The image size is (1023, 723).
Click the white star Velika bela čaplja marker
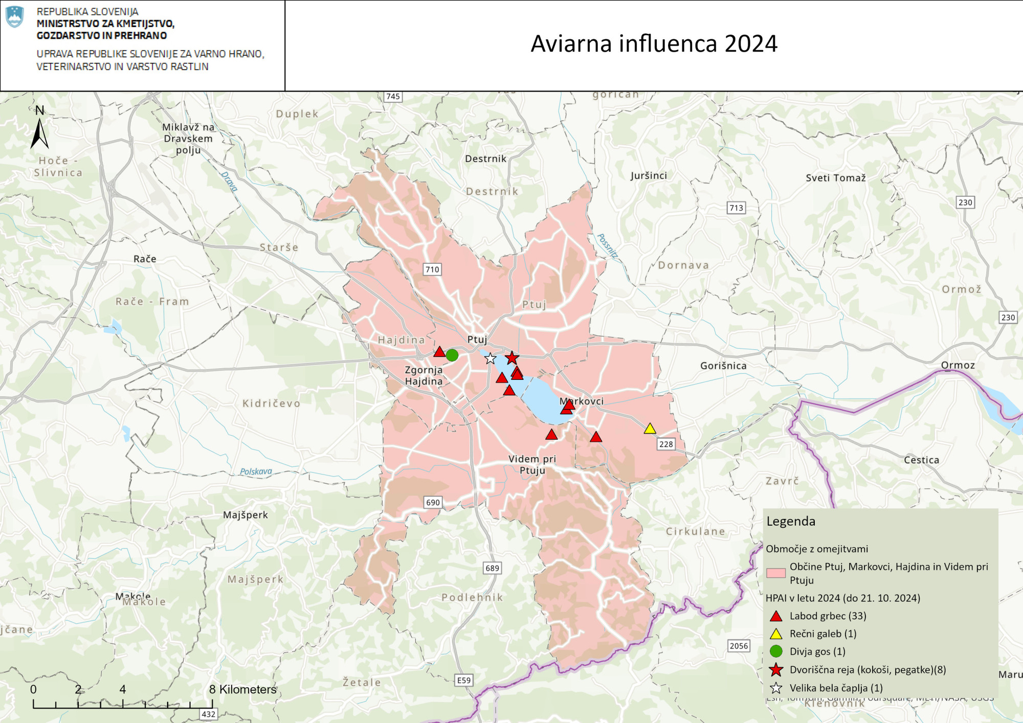coord(490,358)
